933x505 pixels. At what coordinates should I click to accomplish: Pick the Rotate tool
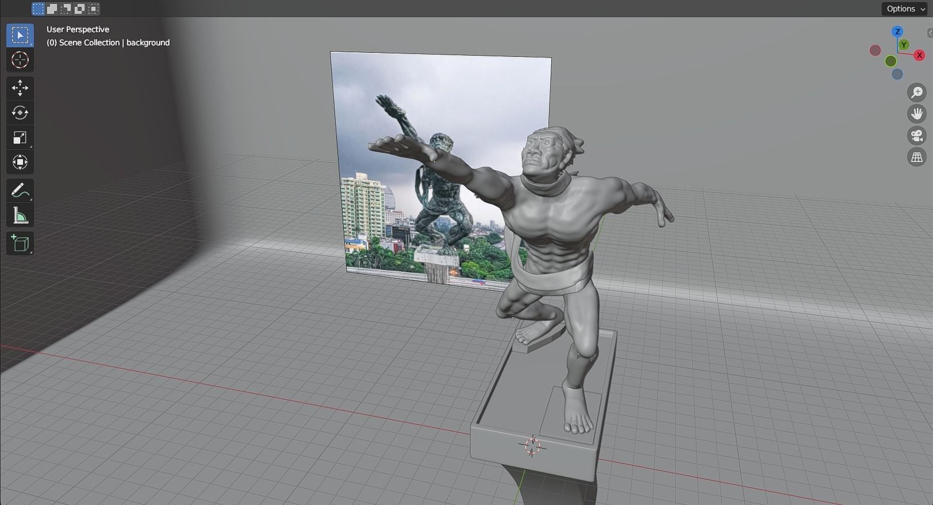point(20,113)
